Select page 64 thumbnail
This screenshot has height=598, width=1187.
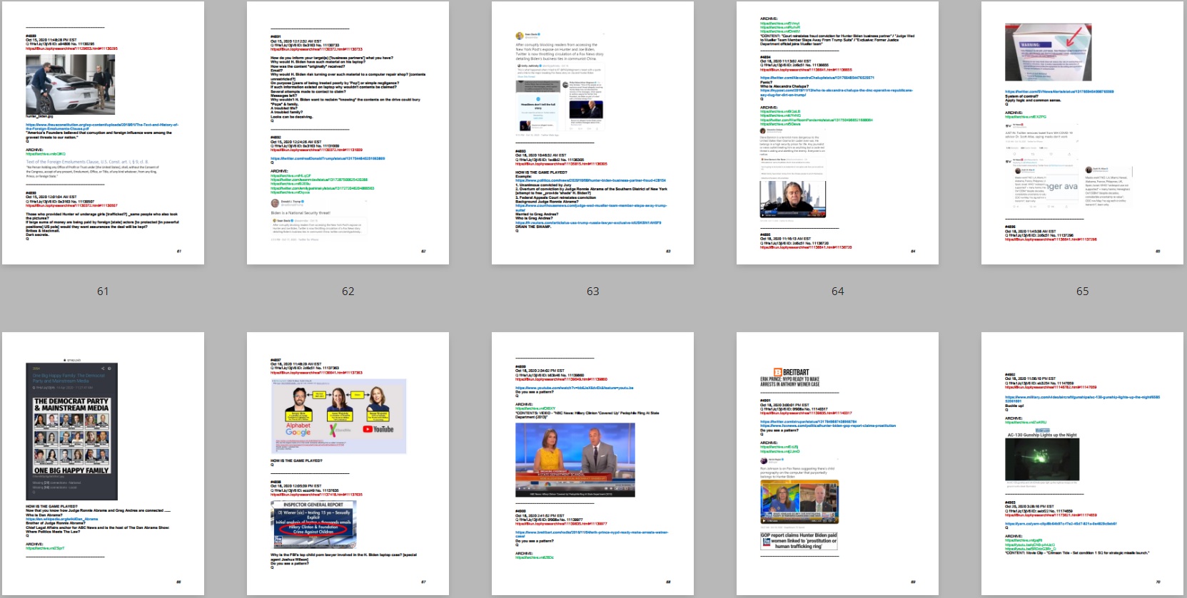[x=837, y=133]
